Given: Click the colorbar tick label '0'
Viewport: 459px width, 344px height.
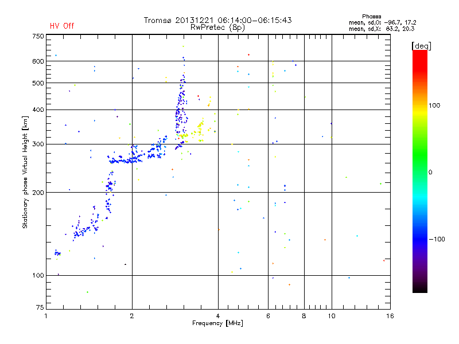Looking at the screenshot, I should [x=430, y=173].
